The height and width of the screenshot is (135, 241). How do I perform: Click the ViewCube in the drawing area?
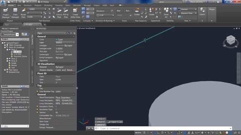click(x=230, y=40)
